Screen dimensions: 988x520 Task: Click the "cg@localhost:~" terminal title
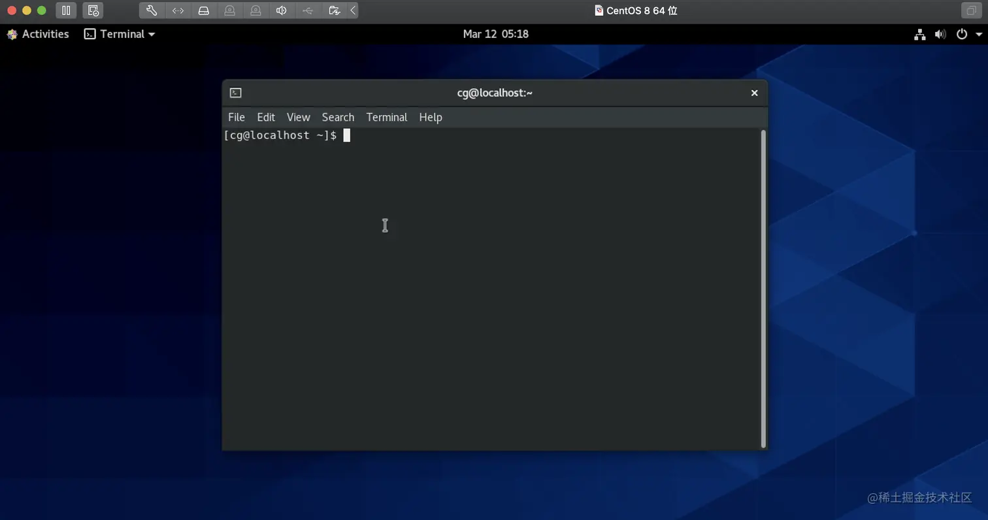point(495,93)
